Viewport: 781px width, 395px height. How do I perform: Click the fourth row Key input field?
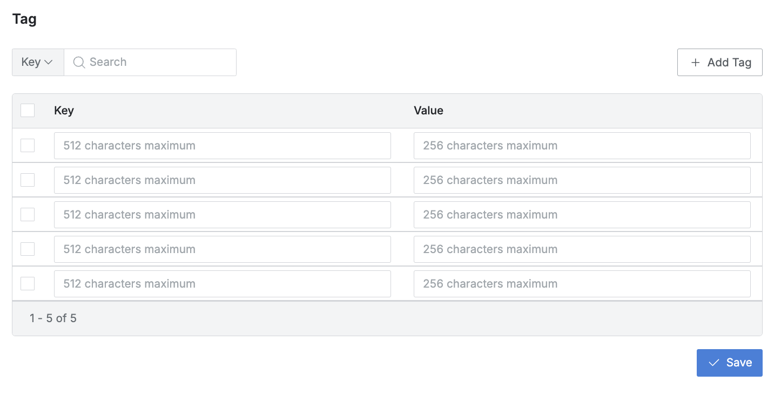click(x=222, y=249)
